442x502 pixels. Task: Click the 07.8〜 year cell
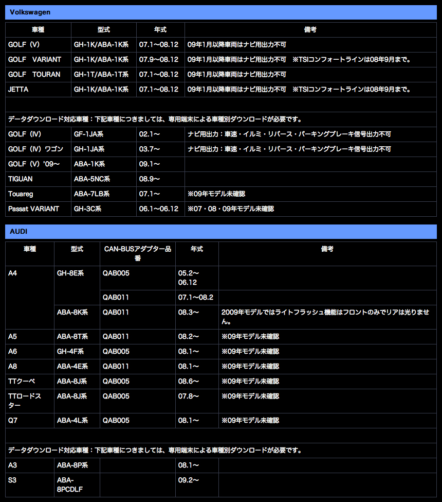pyautogui.click(x=197, y=401)
